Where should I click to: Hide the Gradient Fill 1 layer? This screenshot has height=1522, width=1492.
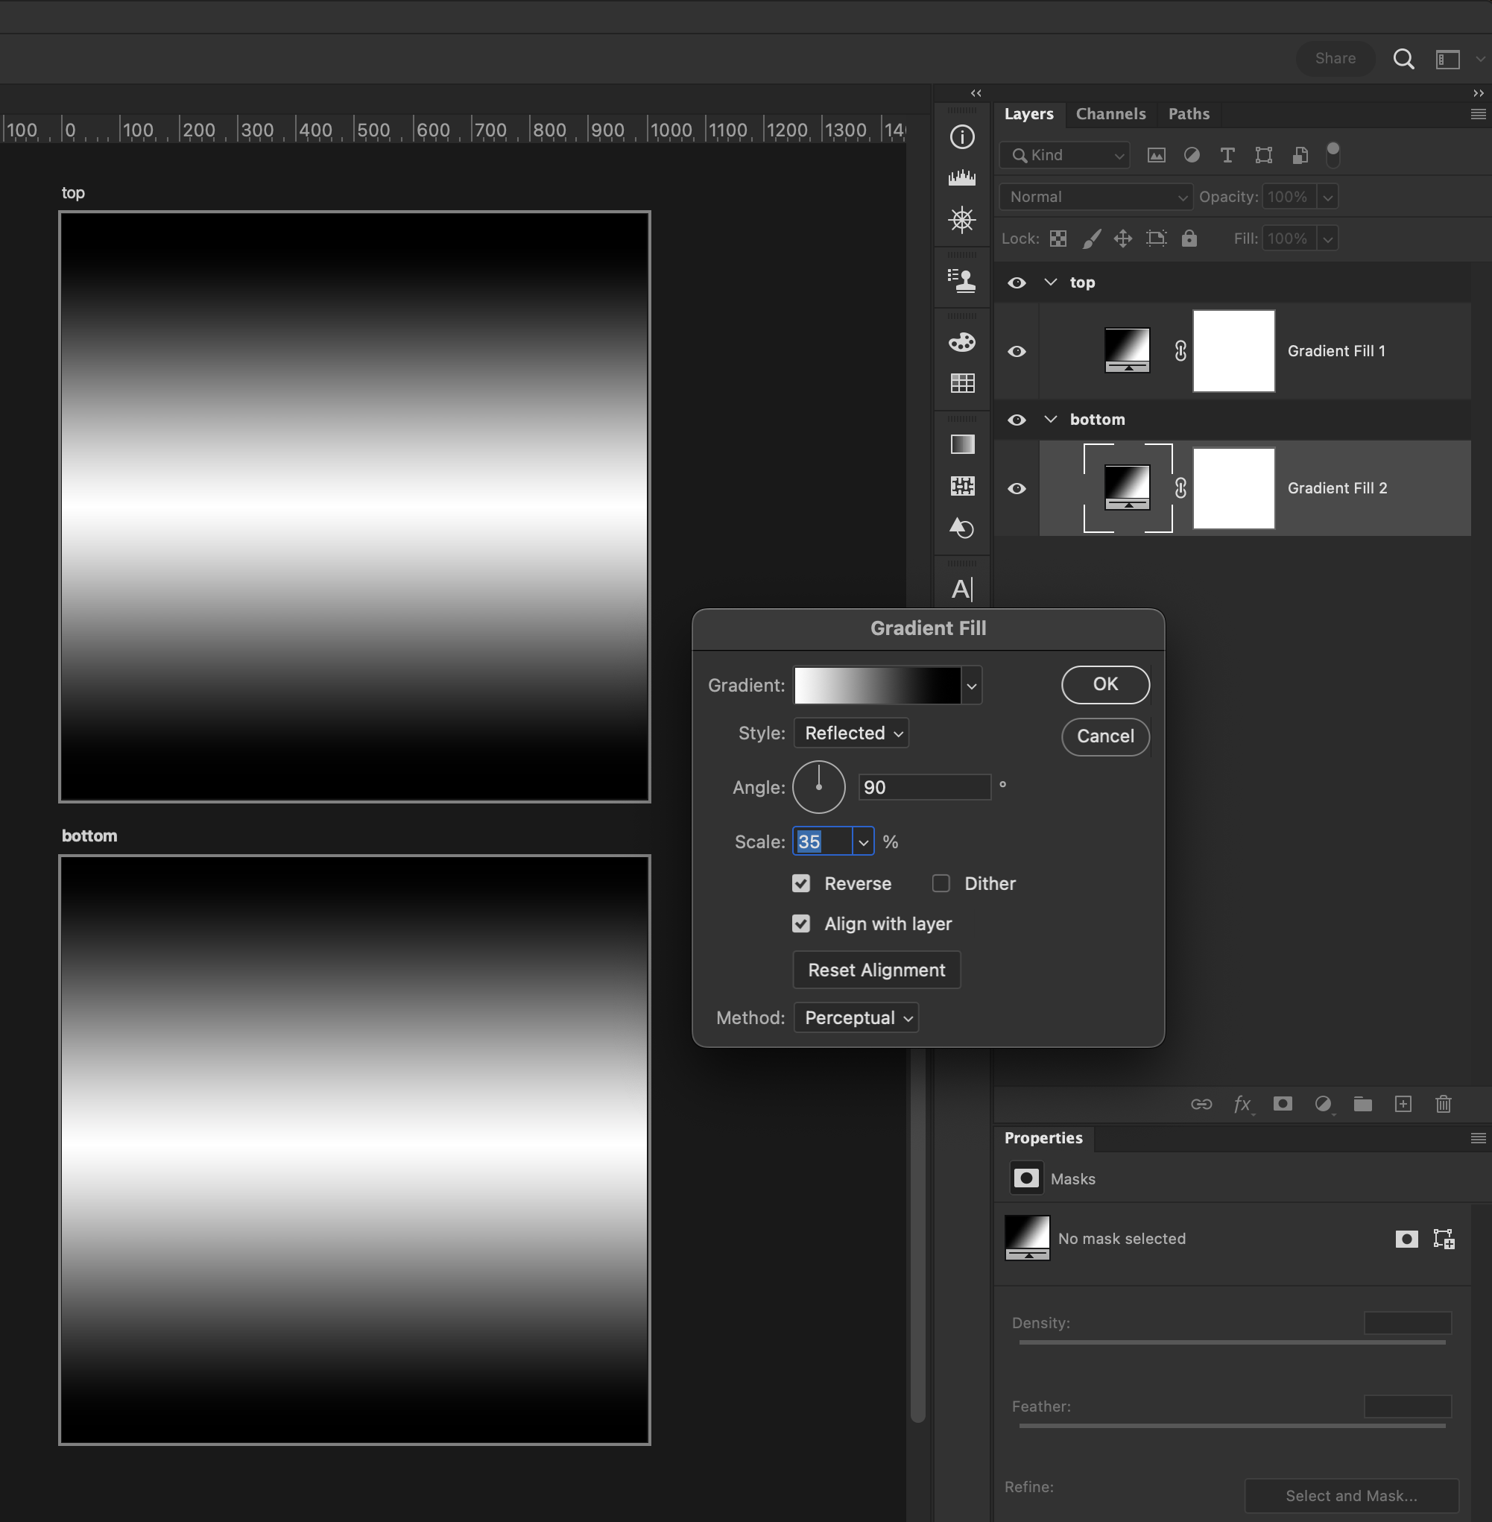pyautogui.click(x=1017, y=351)
